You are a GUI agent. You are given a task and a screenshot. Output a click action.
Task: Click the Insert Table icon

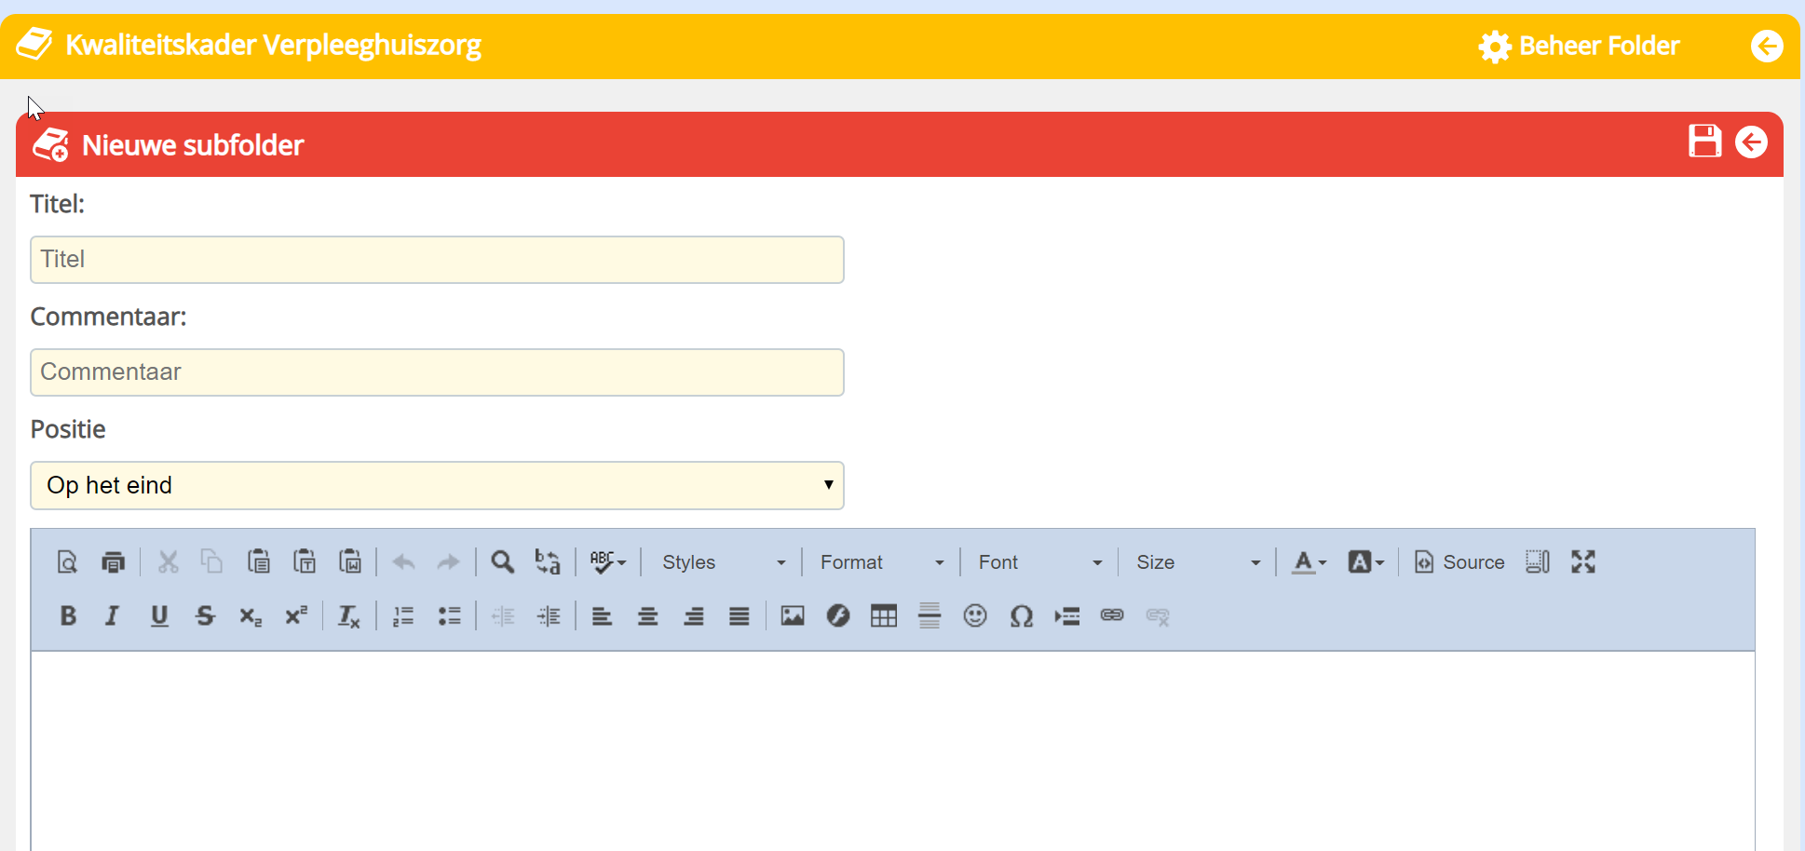pos(884,616)
